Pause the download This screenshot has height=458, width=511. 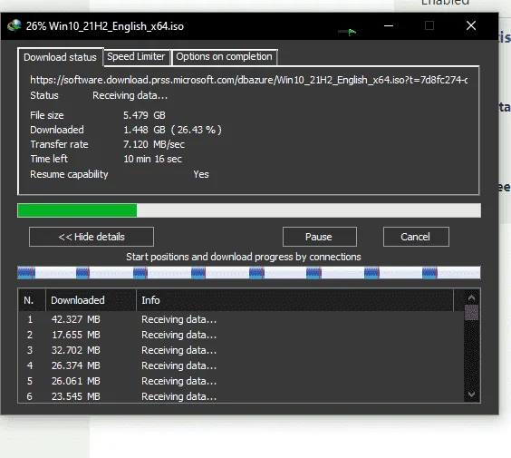pos(319,237)
